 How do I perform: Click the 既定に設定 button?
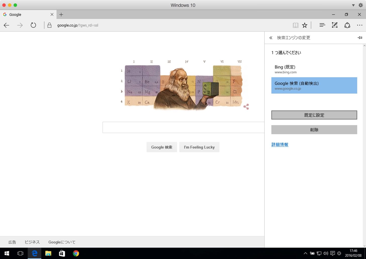point(314,115)
